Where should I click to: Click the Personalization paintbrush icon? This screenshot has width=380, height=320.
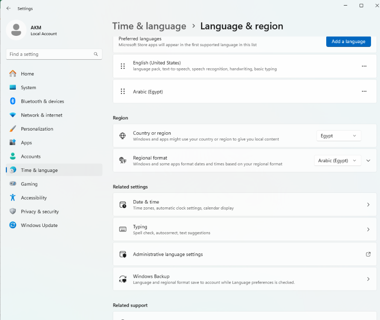click(13, 128)
